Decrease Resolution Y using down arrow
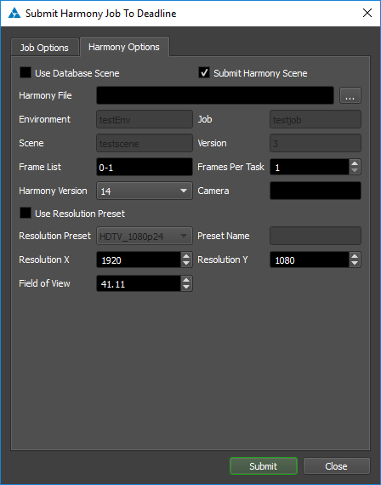The image size is (381, 485). click(355, 263)
